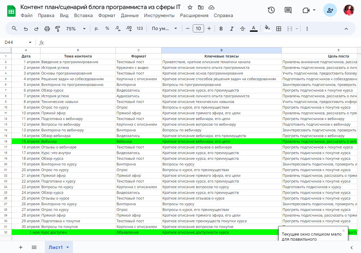Toggle italic formatting
Screen dimensions: 361x253
(232, 29)
